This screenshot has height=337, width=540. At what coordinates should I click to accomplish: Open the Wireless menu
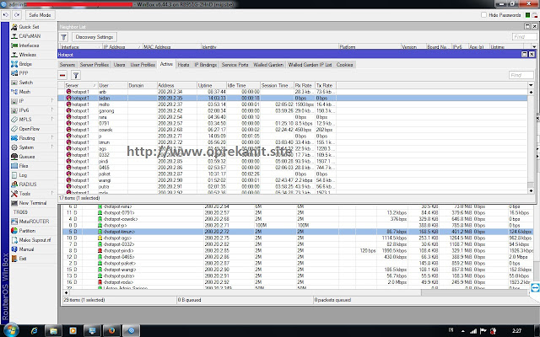pyautogui.click(x=27, y=55)
